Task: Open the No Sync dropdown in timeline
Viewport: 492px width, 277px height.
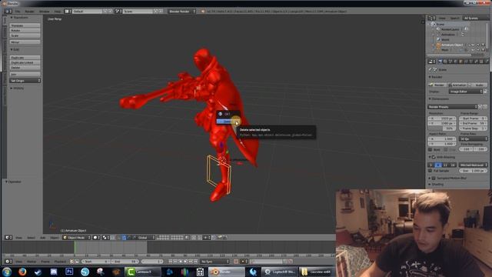Action: tap(215, 262)
